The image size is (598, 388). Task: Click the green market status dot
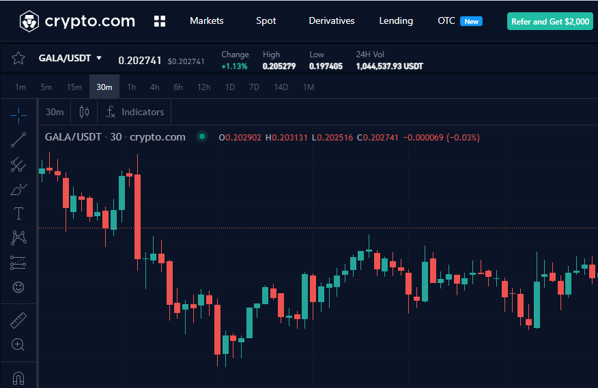[x=202, y=137]
